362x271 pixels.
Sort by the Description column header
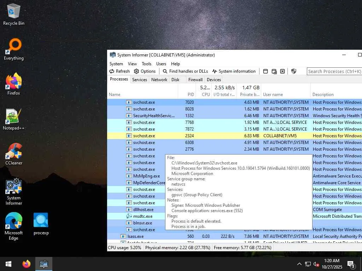[x=337, y=91]
